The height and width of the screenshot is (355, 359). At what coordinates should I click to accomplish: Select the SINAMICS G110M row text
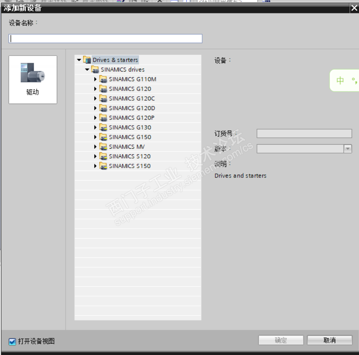[x=132, y=79]
